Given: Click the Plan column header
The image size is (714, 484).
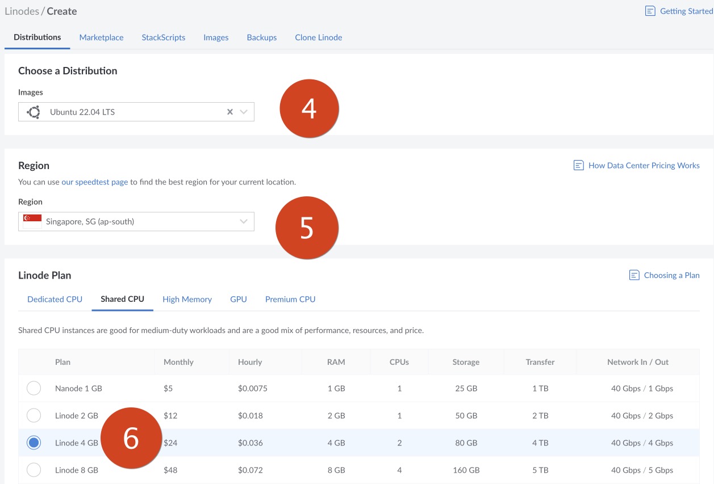Looking at the screenshot, I should pos(62,362).
